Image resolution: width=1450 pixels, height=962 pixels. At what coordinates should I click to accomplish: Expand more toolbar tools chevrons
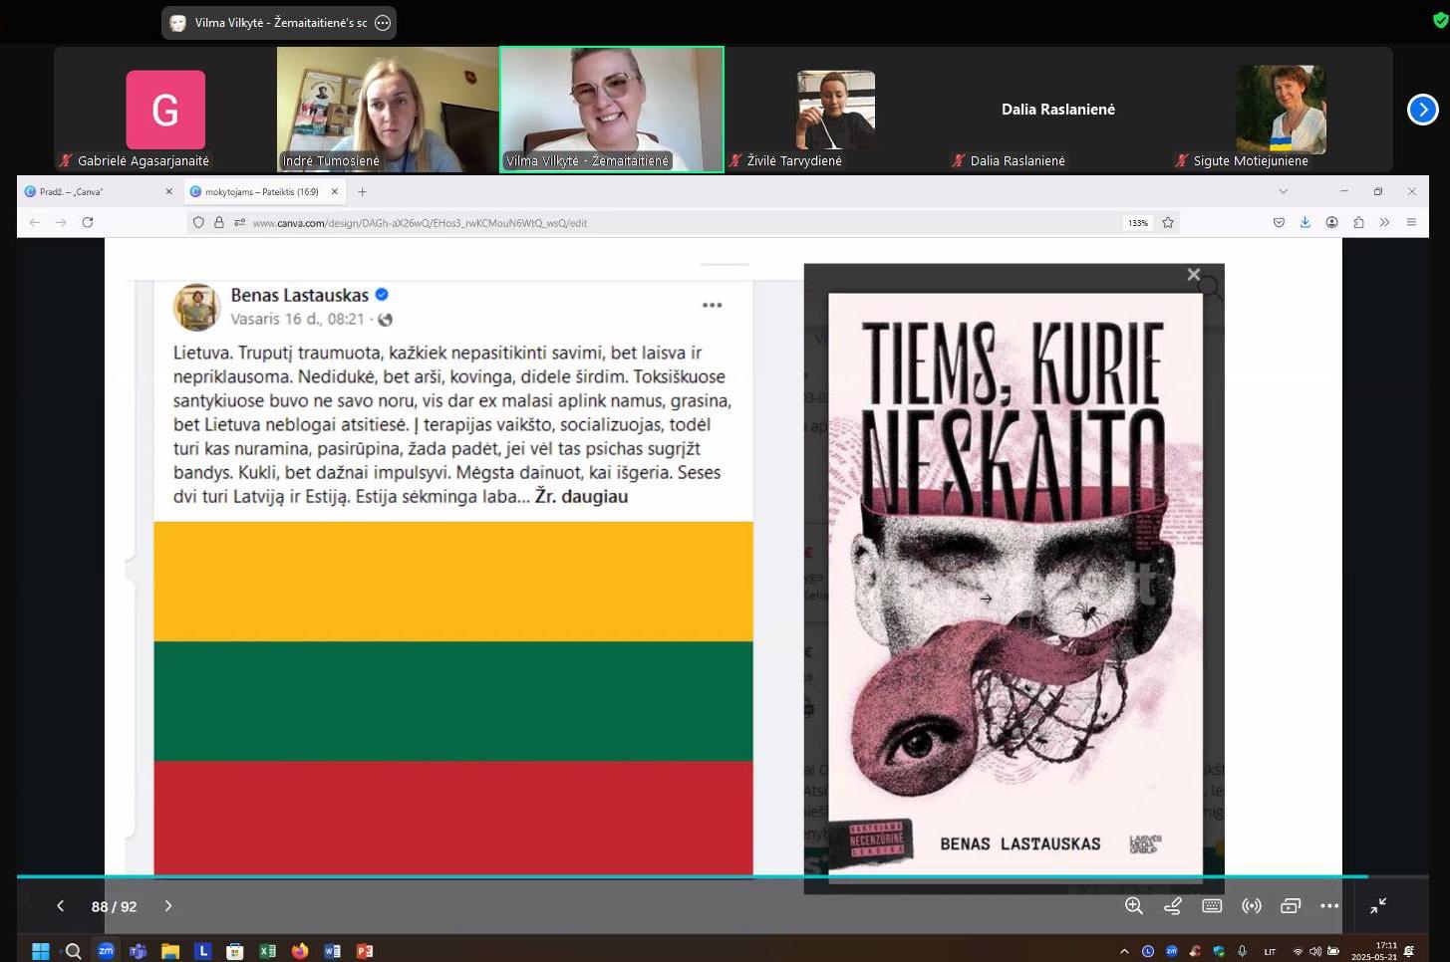pos(1384,222)
